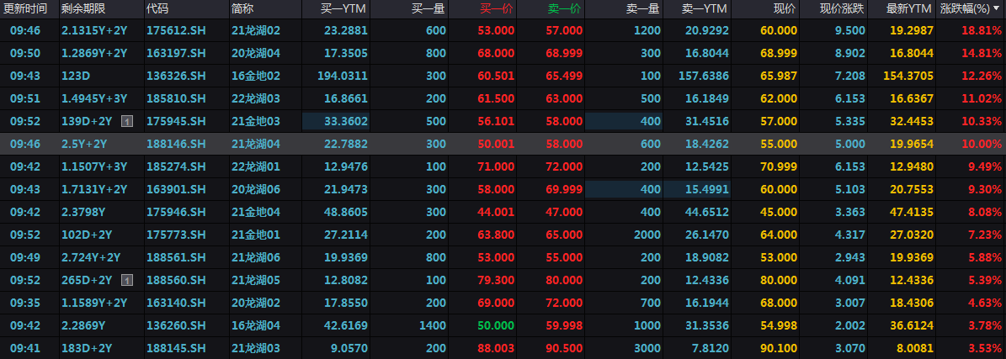1006x359 pixels.
Task: Click the 卖一YTM column header
Action: [705, 9]
